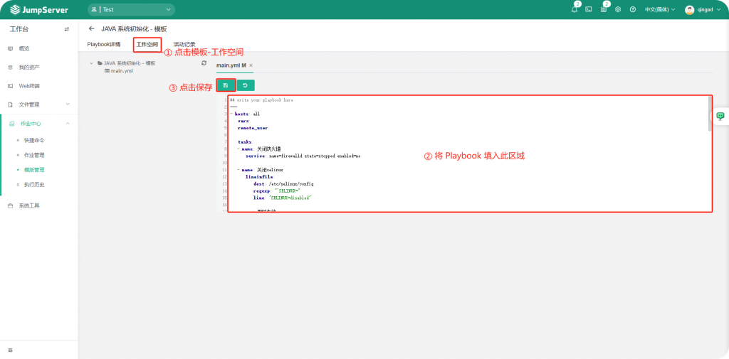Viewport: 729px width, 359px height.
Task: Close the main.yml editor tab
Action: (251, 65)
